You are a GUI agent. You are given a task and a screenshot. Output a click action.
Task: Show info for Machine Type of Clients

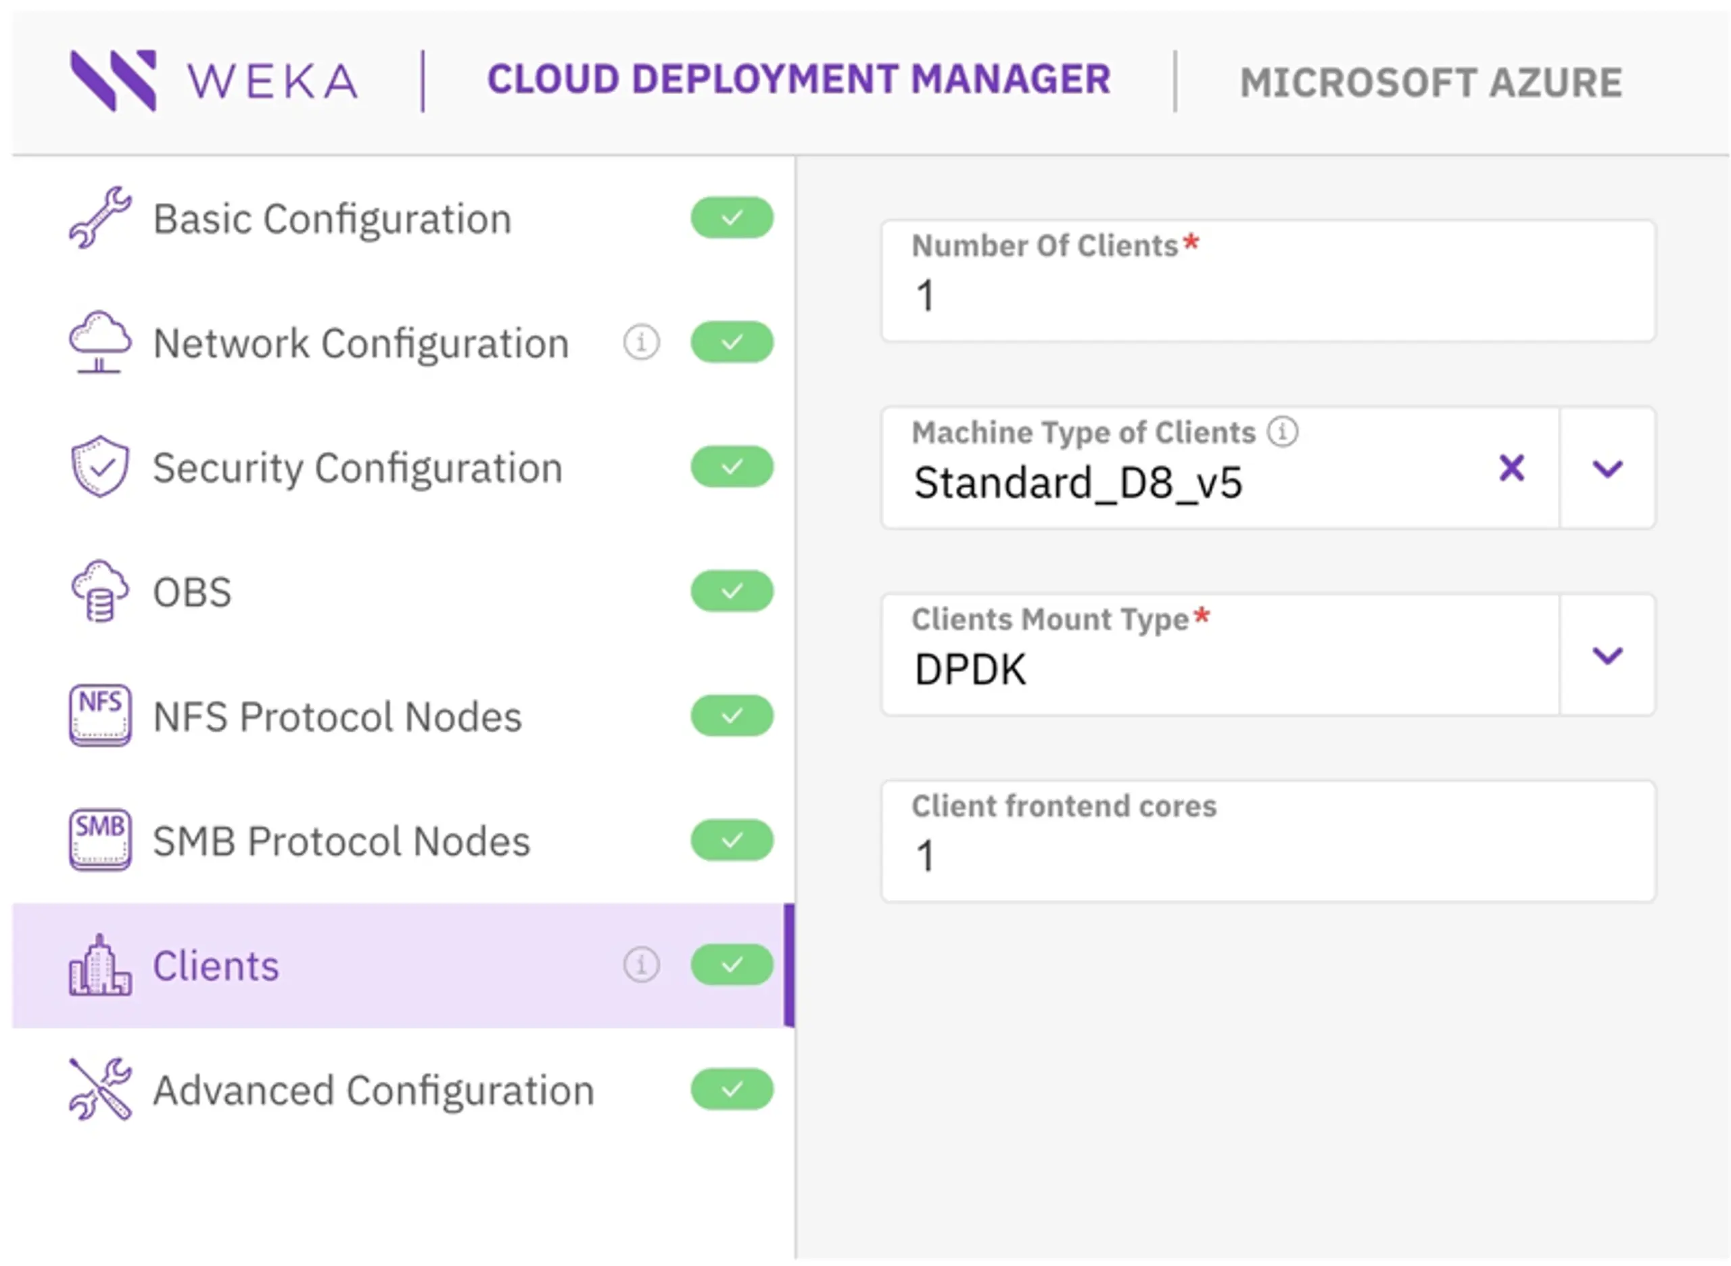pos(1283,431)
